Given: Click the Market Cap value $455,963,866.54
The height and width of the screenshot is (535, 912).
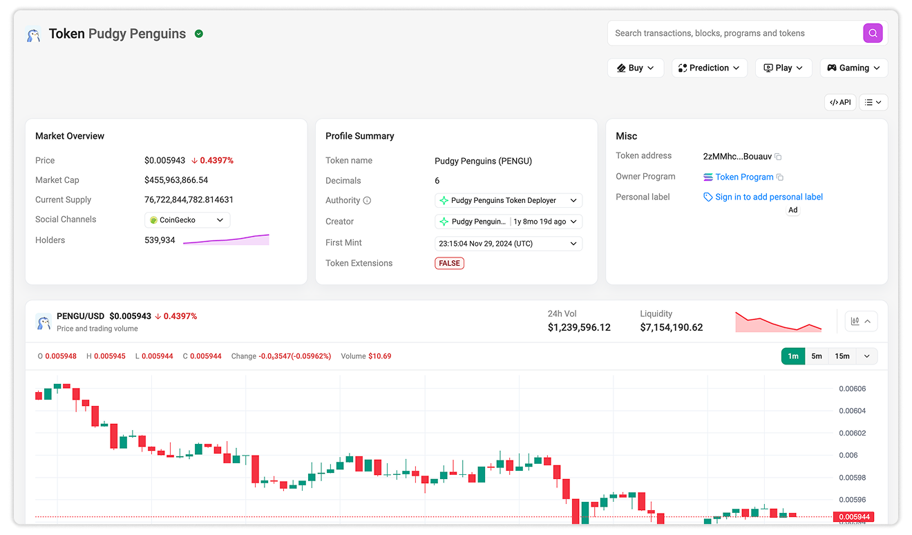Looking at the screenshot, I should tap(176, 180).
